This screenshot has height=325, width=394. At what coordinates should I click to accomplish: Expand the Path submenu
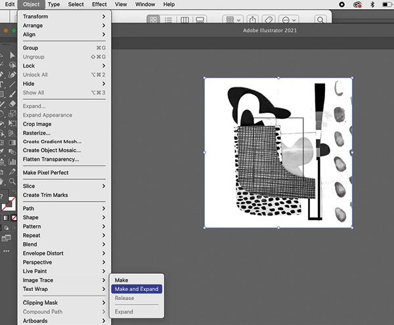pos(64,209)
